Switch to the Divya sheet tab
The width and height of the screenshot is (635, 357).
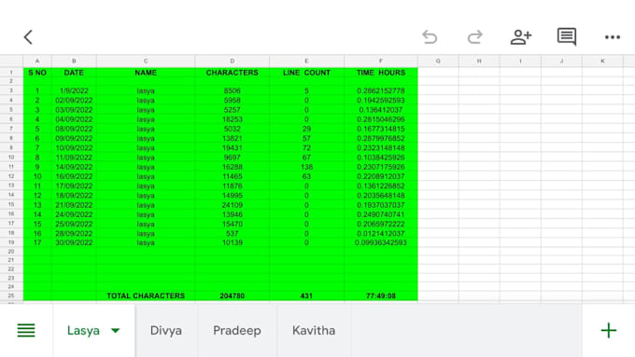click(x=165, y=330)
